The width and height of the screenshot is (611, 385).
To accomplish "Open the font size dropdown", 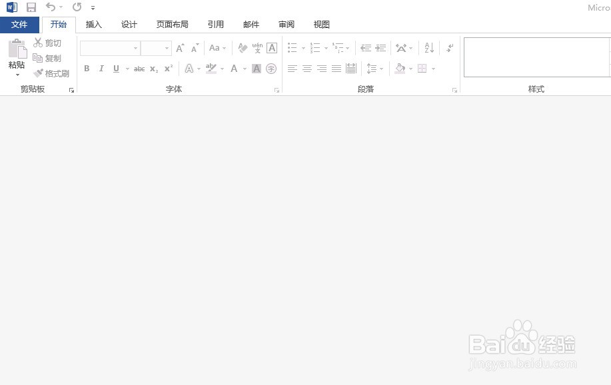I will (x=167, y=49).
